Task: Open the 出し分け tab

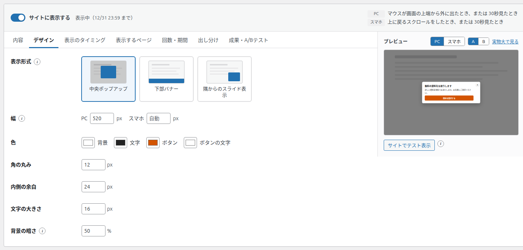Action: [x=208, y=40]
